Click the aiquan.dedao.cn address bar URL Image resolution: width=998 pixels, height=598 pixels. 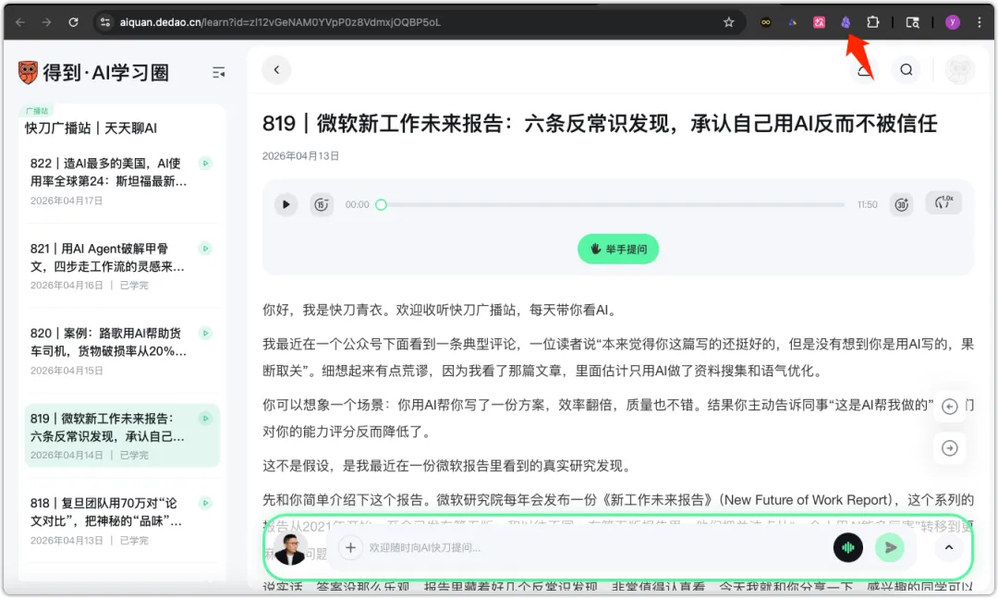pos(280,22)
